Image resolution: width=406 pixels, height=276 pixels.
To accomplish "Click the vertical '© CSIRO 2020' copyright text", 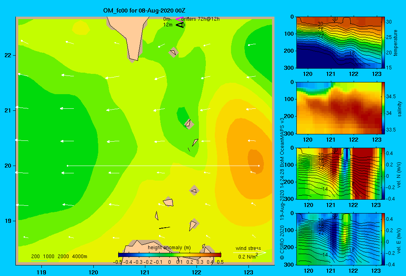I will (x=282, y=242).
